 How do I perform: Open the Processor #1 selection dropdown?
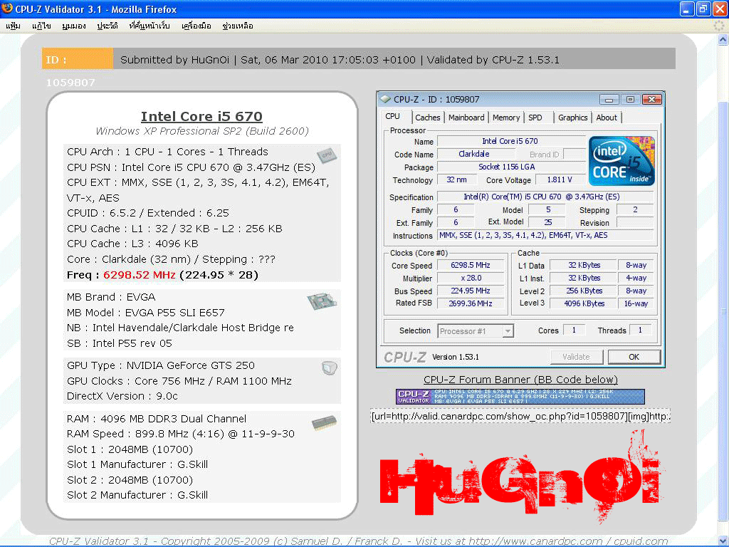click(475, 331)
